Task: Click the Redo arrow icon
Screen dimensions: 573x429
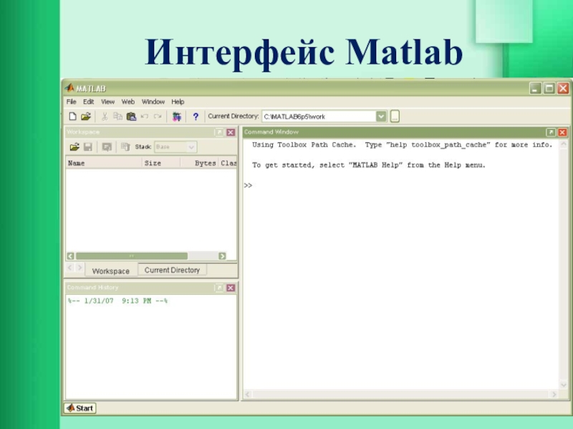Action: click(158, 117)
